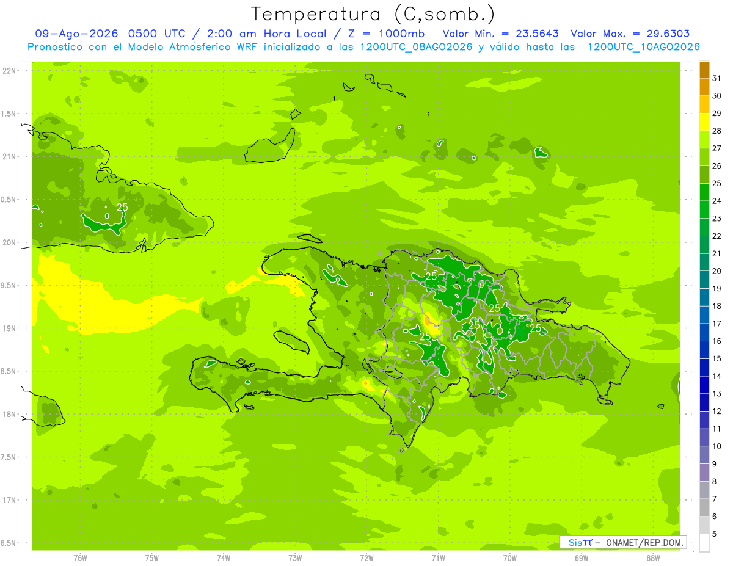Click the latitude label "19N"
This screenshot has height=566, width=733.
[x=10, y=328]
